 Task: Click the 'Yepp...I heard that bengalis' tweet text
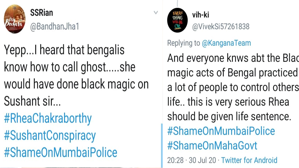[64, 50]
